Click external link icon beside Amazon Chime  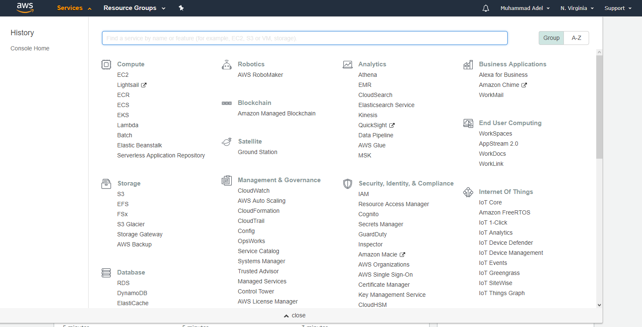tap(524, 85)
